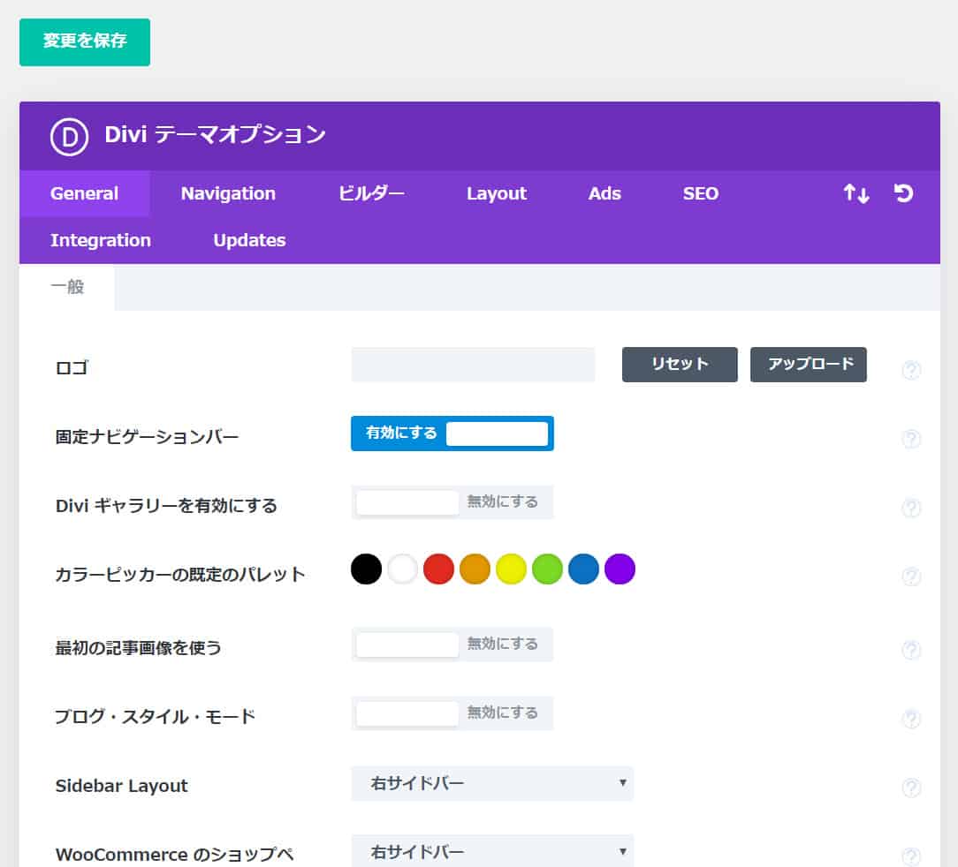Screen dimensions: 958x867
Task: Disable the 固定ナビゲーションバー toggle
Action: pyautogui.click(x=452, y=433)
